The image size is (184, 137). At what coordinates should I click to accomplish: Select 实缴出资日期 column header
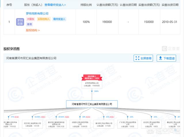click(170, 5)
